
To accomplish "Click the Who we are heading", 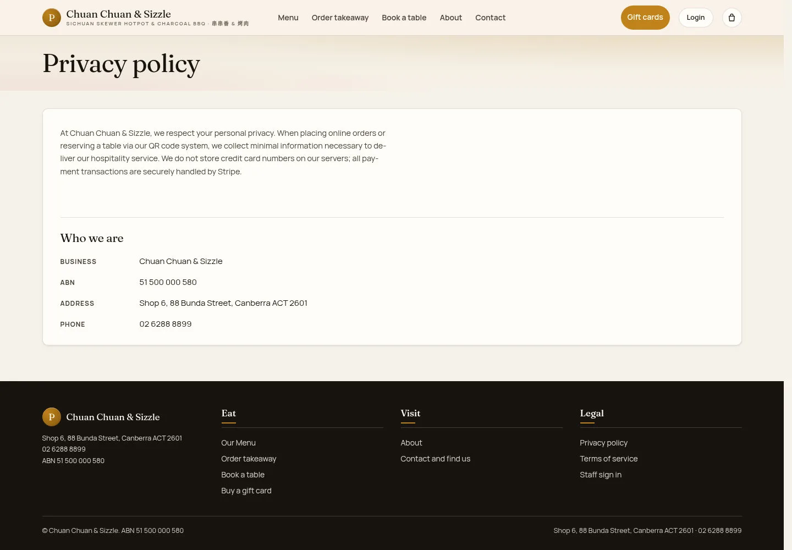I will click(x=92, y=238).
